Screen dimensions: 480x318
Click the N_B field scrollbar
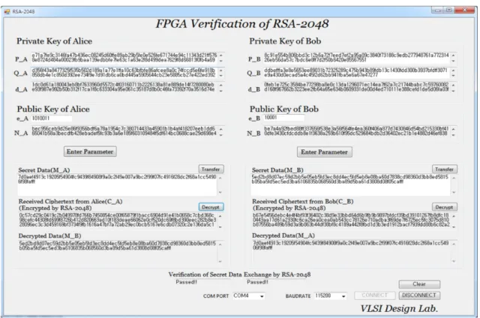coord(454,131)
